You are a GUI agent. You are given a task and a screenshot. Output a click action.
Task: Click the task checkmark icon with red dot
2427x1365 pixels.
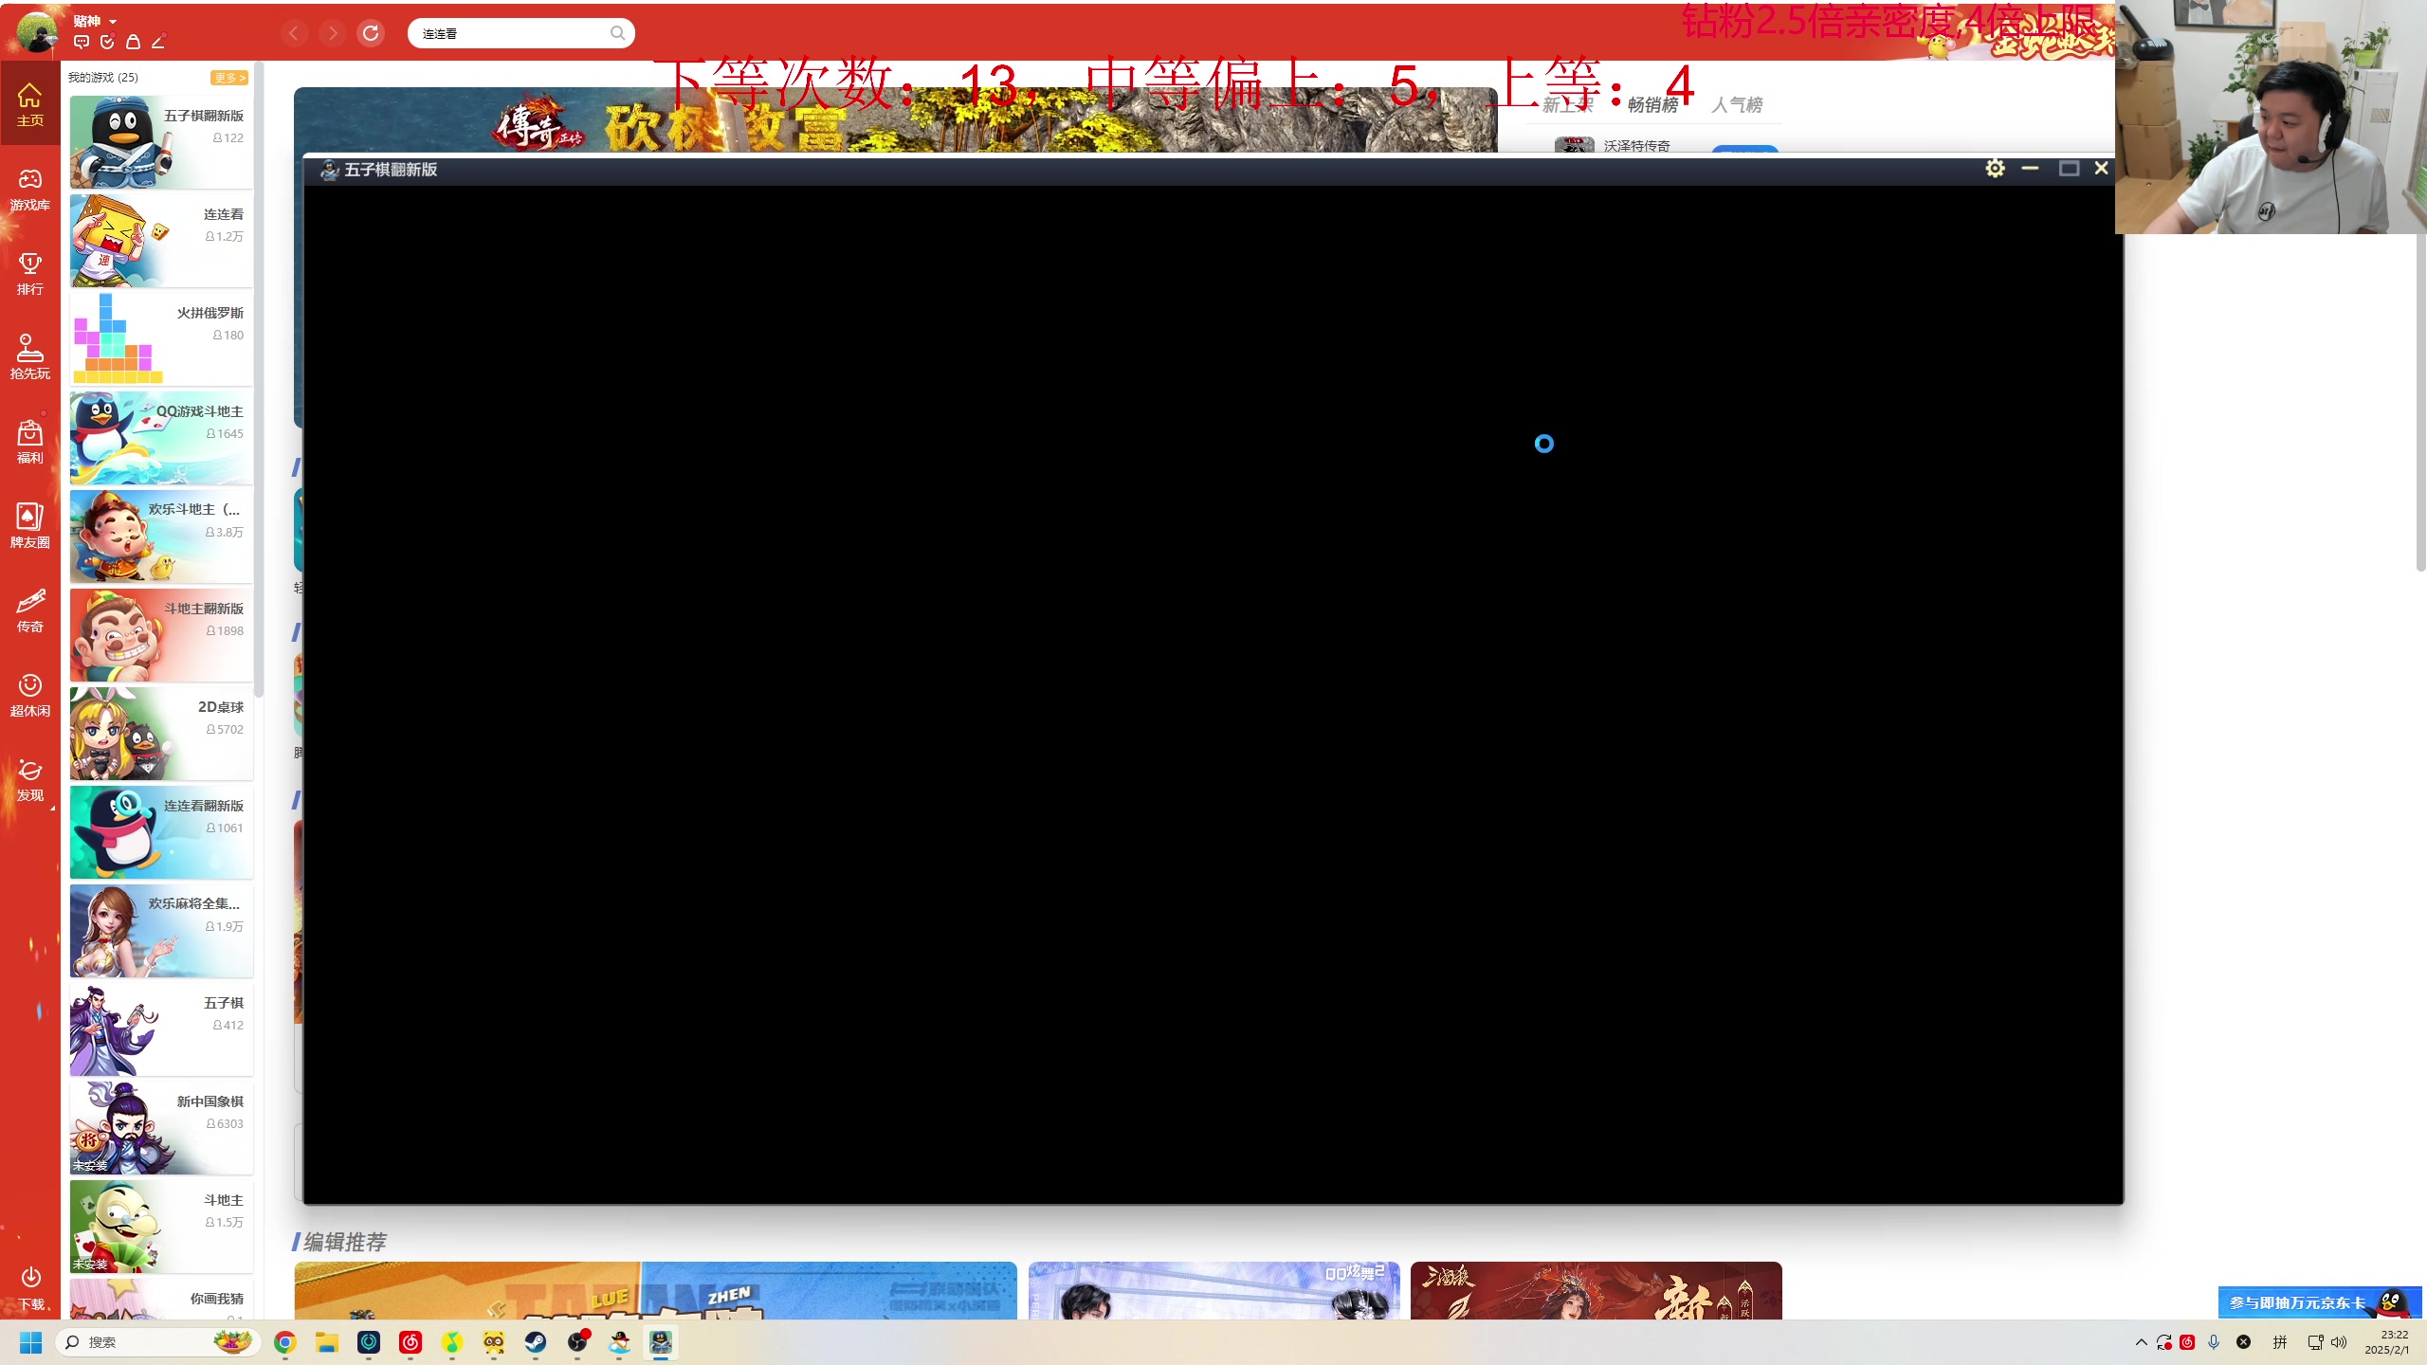(x=107, y=42)
